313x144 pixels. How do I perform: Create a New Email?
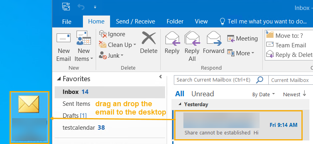tap(64, 47)
